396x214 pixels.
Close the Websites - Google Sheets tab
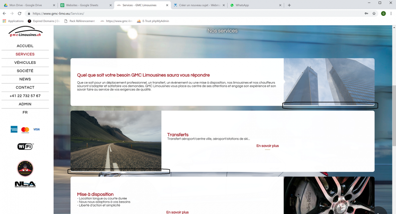coord(110,5)
